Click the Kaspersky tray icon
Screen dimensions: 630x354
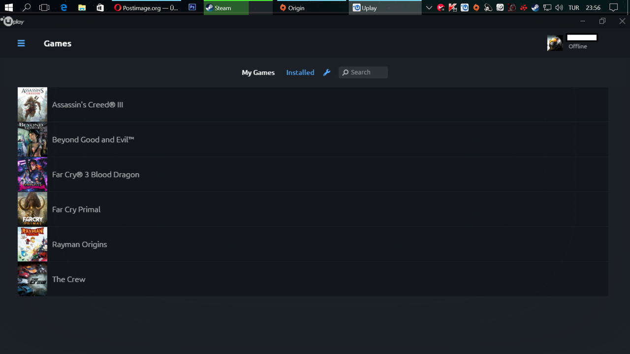pyautogui.click(x=452, y=8)
